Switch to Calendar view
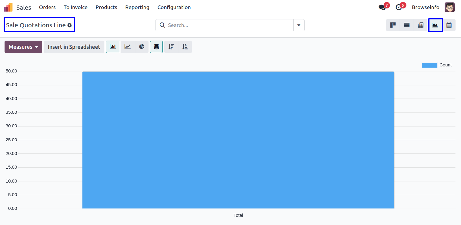 coord(449,25)
